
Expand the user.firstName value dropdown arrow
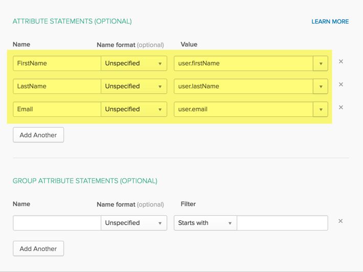[x=321, y=63]
